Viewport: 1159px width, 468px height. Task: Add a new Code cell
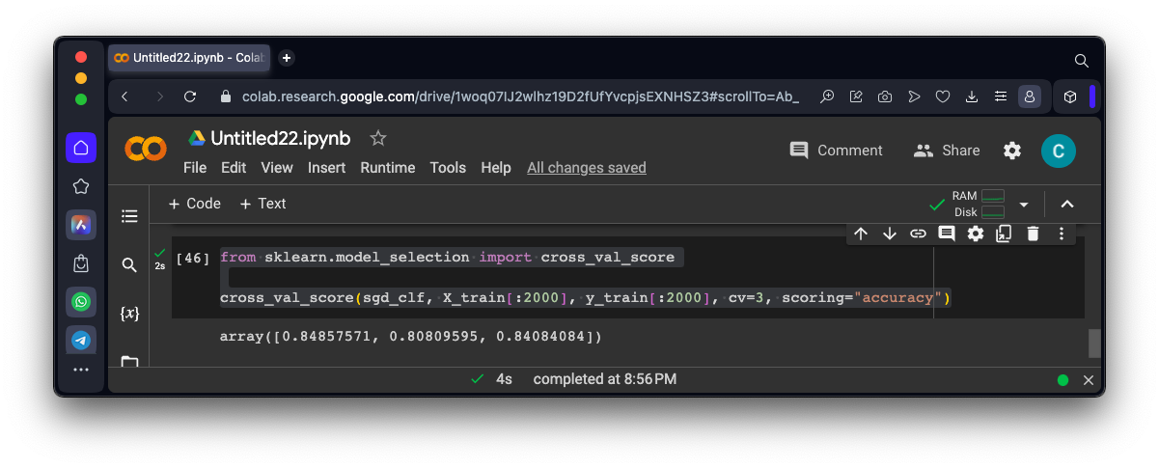click(195, 204)
